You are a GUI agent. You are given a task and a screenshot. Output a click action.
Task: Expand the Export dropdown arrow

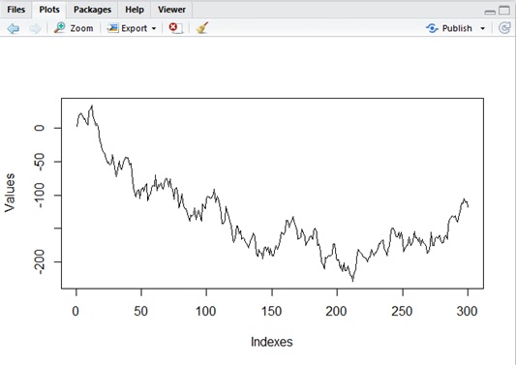coord(154,29)
